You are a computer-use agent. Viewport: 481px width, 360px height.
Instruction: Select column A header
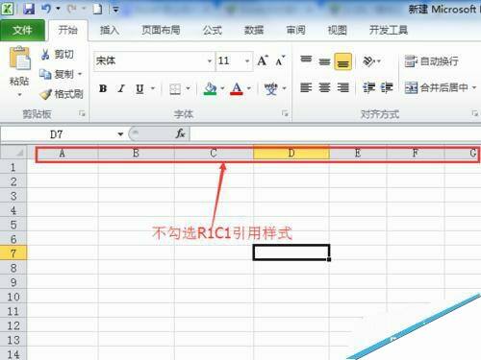(63, 154)
